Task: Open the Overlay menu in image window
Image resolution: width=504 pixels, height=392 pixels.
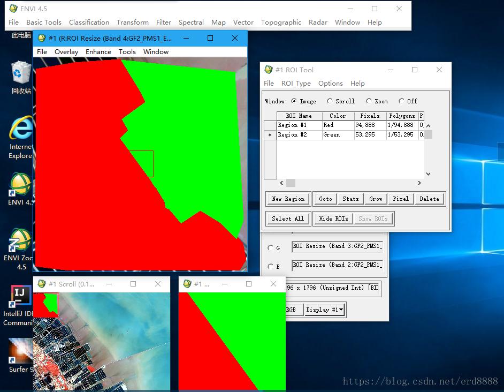Action: [66, 52]
